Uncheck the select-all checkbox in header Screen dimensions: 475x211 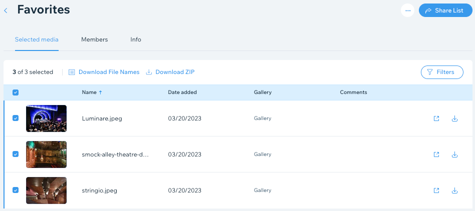pos(16,92)
